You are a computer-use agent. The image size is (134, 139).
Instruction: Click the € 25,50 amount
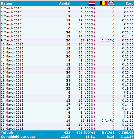coord(128,40)
